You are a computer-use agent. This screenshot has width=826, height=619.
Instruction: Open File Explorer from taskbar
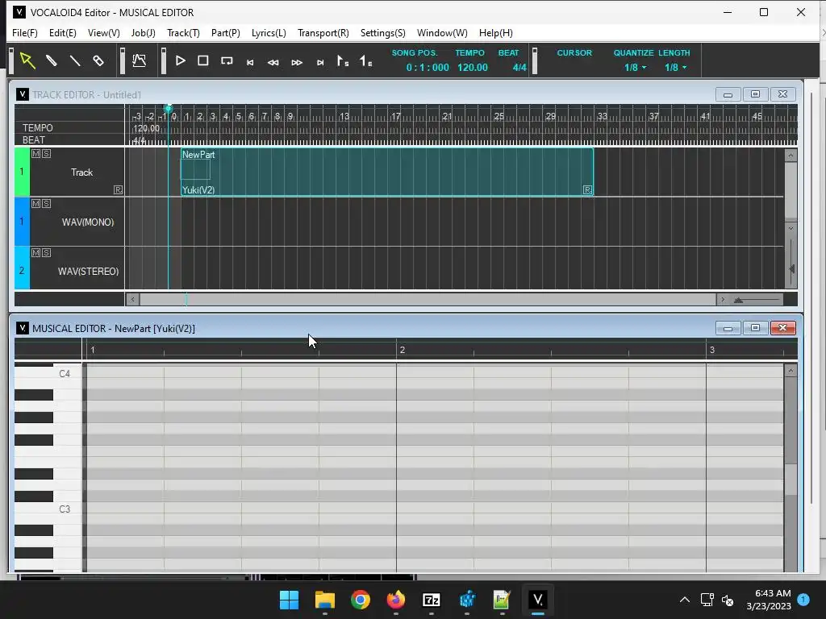point(324,600)
